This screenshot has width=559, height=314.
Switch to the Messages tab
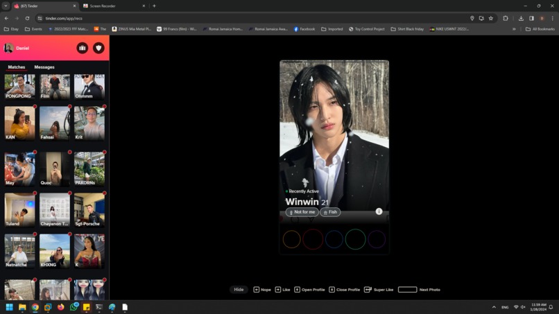pos(44,67)
